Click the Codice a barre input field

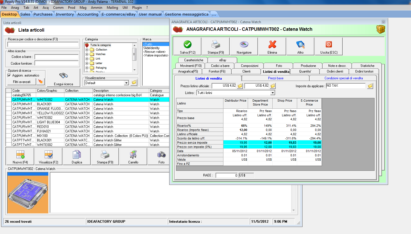click(x=56, y=57)
